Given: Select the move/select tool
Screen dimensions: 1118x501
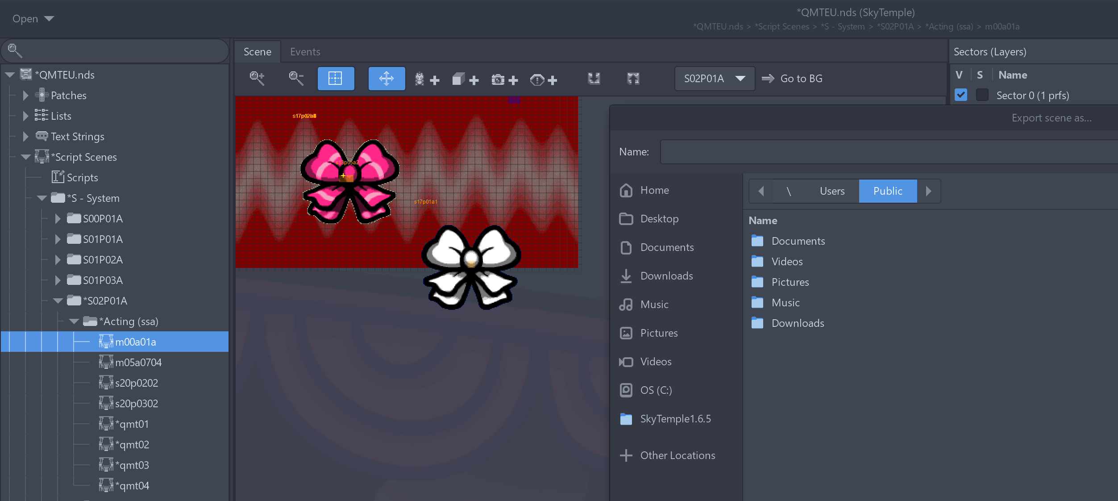Looking at the screenshot, I should 387,79.
